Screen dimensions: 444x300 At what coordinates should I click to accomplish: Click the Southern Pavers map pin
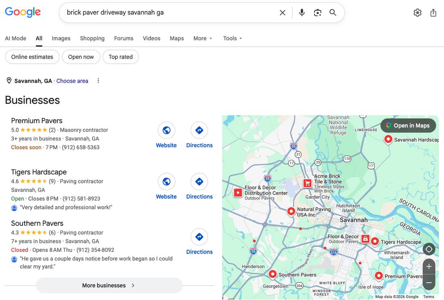point(272,274)
